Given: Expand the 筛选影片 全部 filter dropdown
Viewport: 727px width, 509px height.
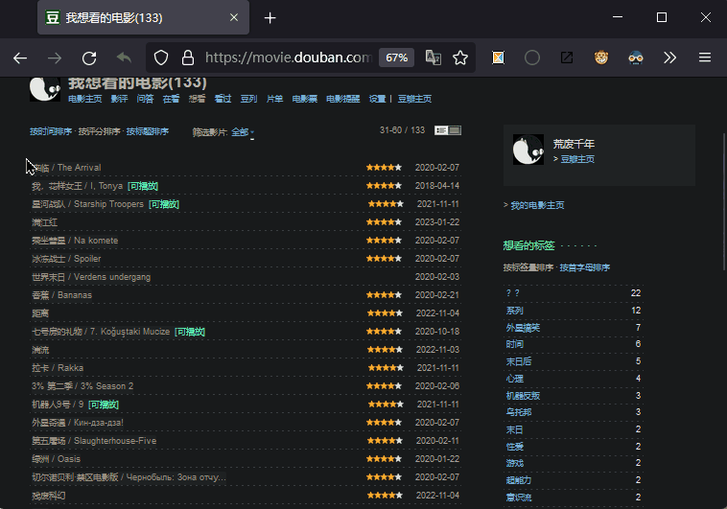Looking at the screenshot, I should [x=242, y=132].
